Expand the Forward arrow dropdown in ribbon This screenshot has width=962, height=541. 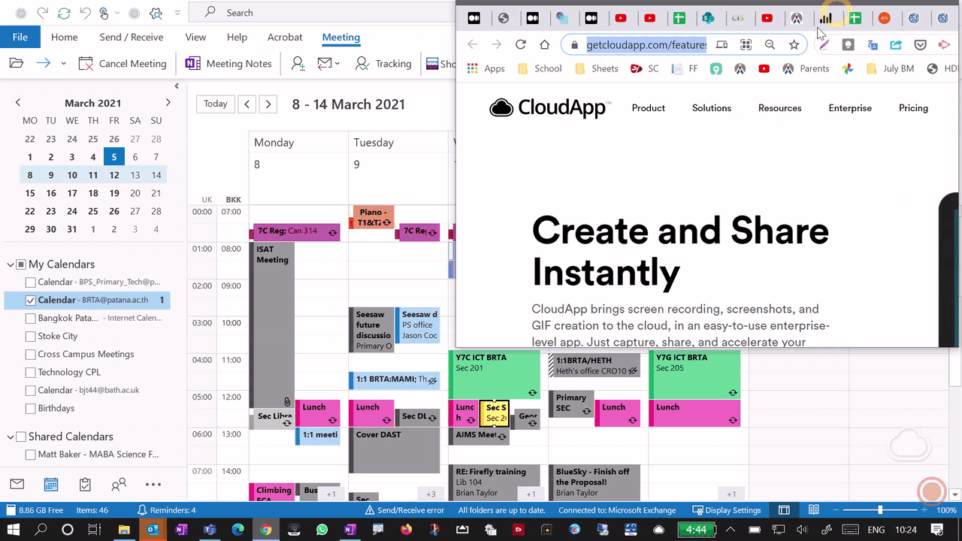point(63,64)
